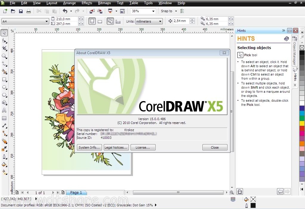Open a file from toolbar

pyautogui.click(x=13, y=11)
